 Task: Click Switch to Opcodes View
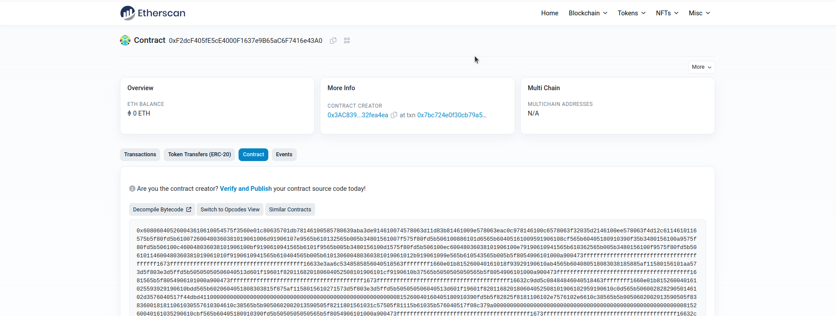point(230,210)
